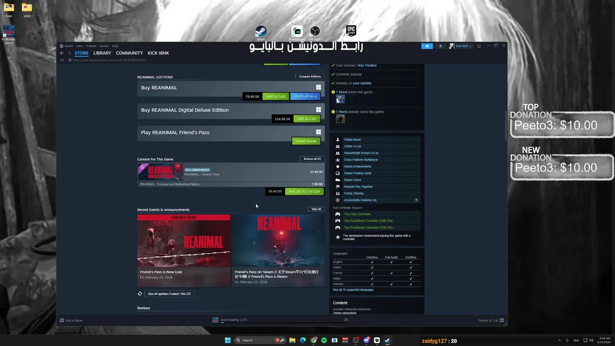
Task: Open Very Positive user reviews link
Action: pyautogui.click(x=367, y=65)
